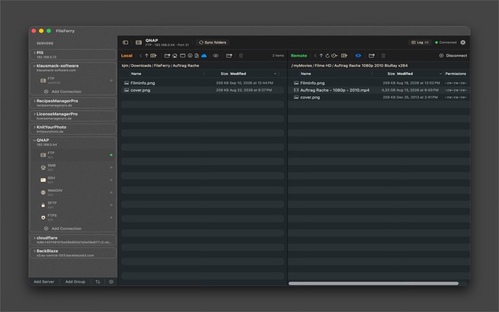Click the Remote pane horizontal scrollbar
This screenshot has height=312, width=499.
(373, 283)
